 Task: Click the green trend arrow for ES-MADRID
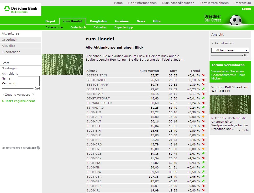[203, 107]
